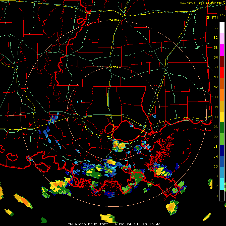Click the "46" legend value

216,77
